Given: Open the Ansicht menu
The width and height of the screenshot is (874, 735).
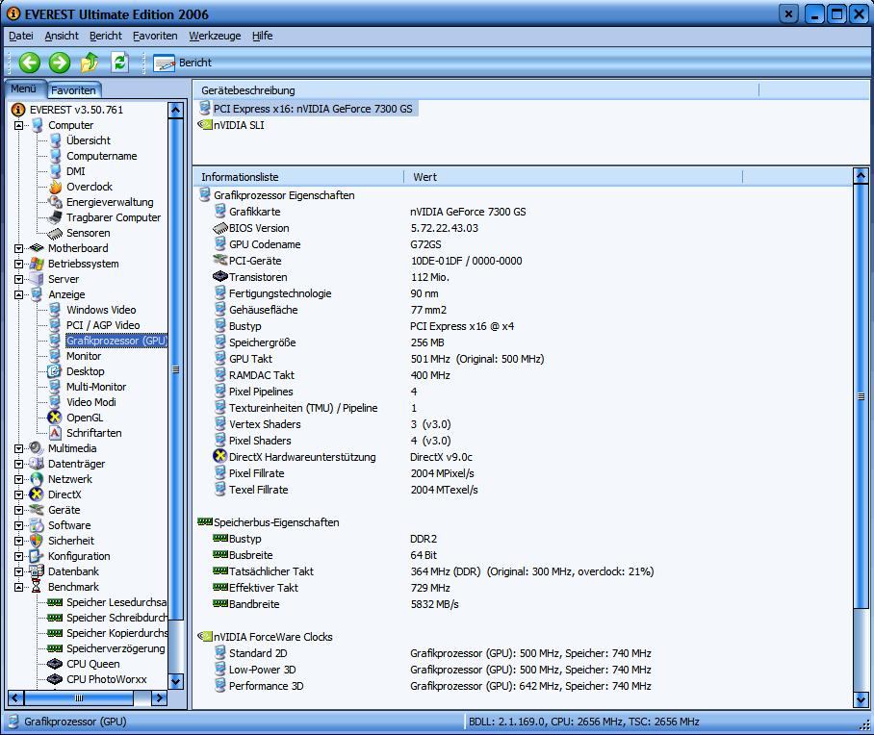Looking at the screenshot, I should pyautogui.click(x=62, y=36).
